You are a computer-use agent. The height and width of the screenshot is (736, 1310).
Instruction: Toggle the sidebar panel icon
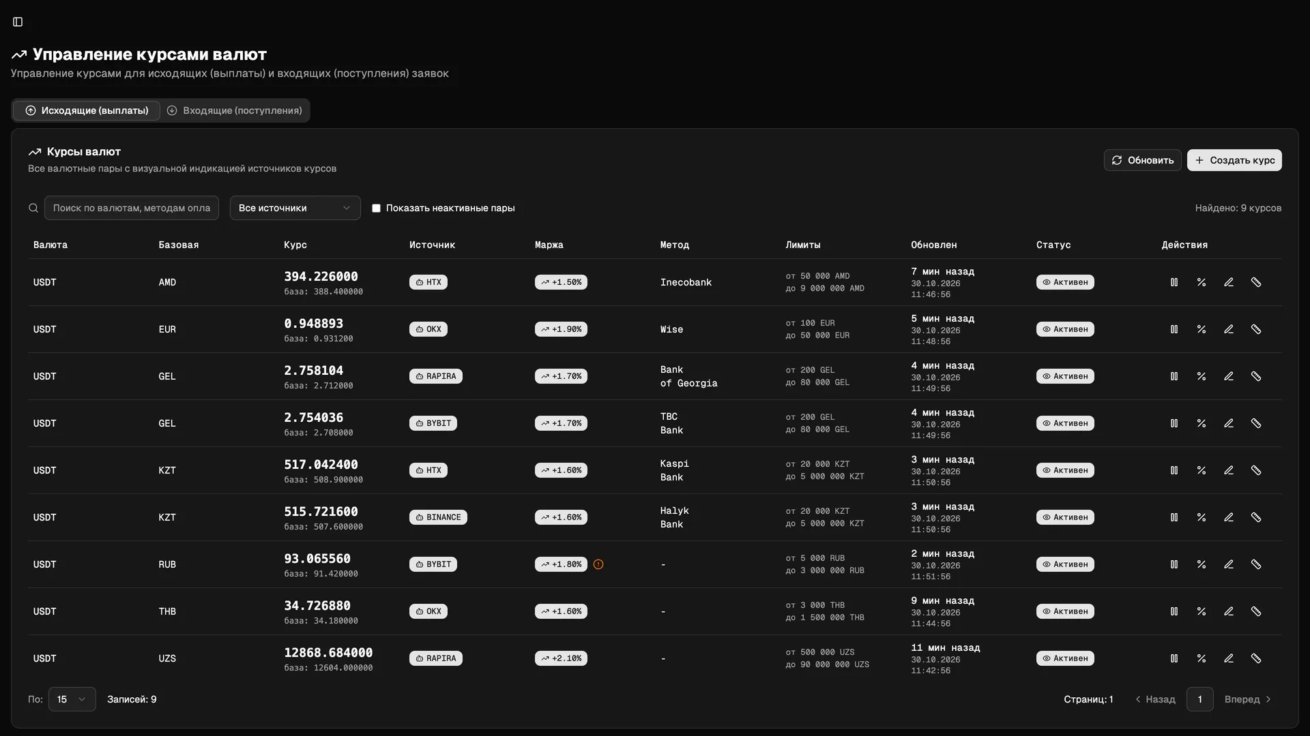click(x=18, y=22)
